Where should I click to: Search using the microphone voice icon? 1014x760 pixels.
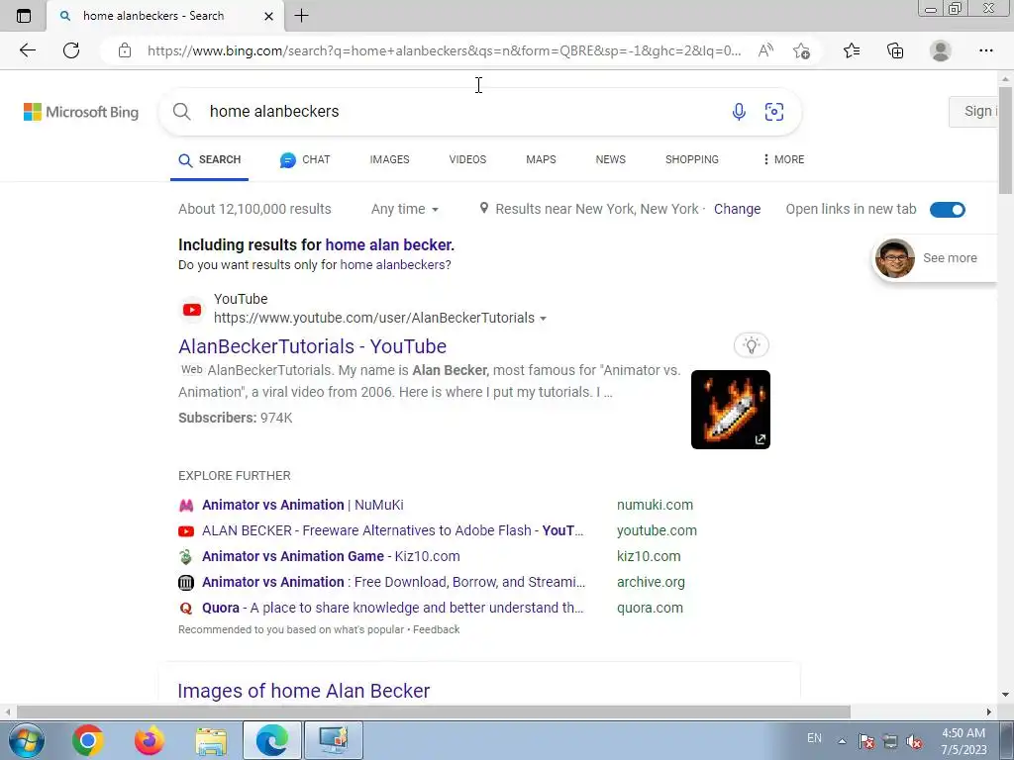[x=739, y=111]
